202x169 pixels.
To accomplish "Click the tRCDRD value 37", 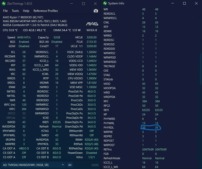I will [x=24, y=61].
